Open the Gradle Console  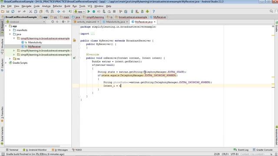pyautogui.click(x=262, y=150)
